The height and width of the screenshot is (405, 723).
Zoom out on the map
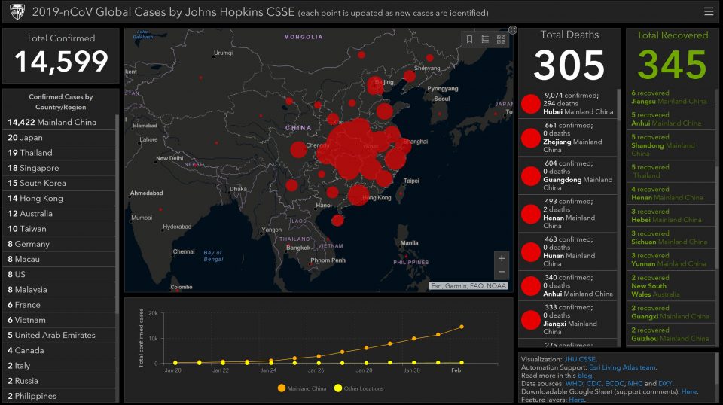[x=502, y=273]
